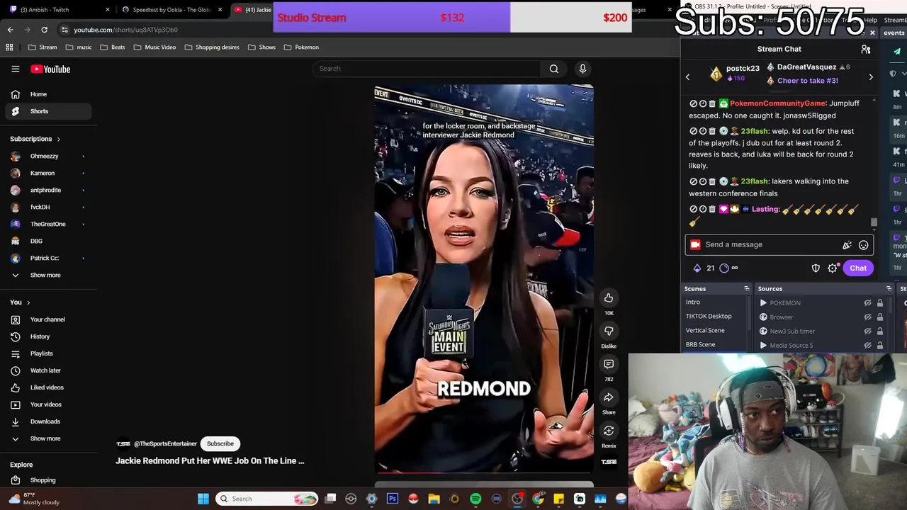This screenshot has width=907, height=510.
Task: Toggle visibility of New3 Sub timer source
Action: point(867,331)
